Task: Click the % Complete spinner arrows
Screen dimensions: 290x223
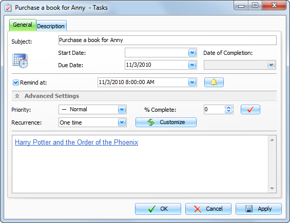Action: click(x=228, y=109)
